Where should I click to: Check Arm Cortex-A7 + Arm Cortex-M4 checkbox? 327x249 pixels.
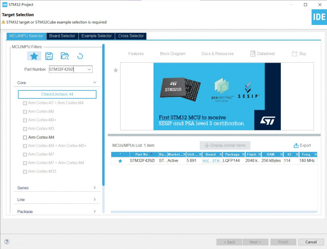(25, 103)
